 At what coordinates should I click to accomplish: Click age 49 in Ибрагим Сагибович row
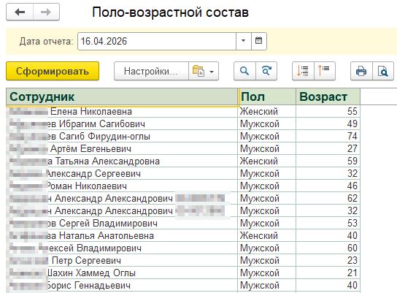(352, 123)
